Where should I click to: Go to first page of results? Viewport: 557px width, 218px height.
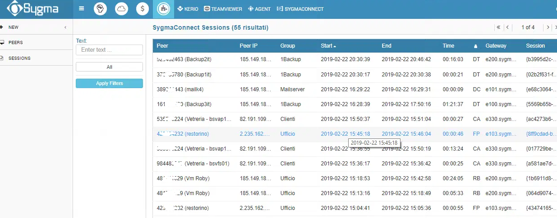(498, 27)
